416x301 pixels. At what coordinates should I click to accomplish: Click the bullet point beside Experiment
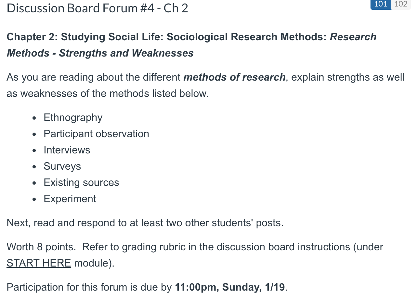pos(34,199)
